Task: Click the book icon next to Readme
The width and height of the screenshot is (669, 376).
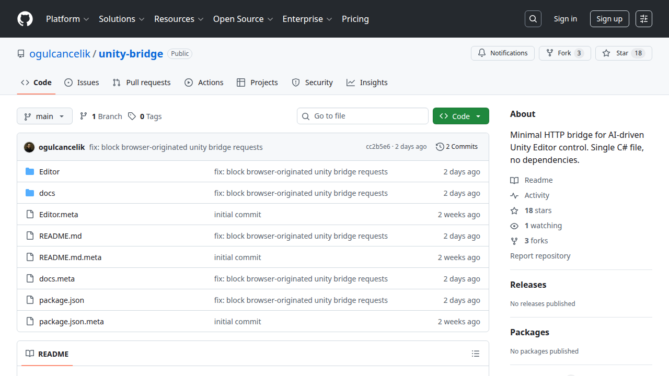Action: click(x=514, y=180)
